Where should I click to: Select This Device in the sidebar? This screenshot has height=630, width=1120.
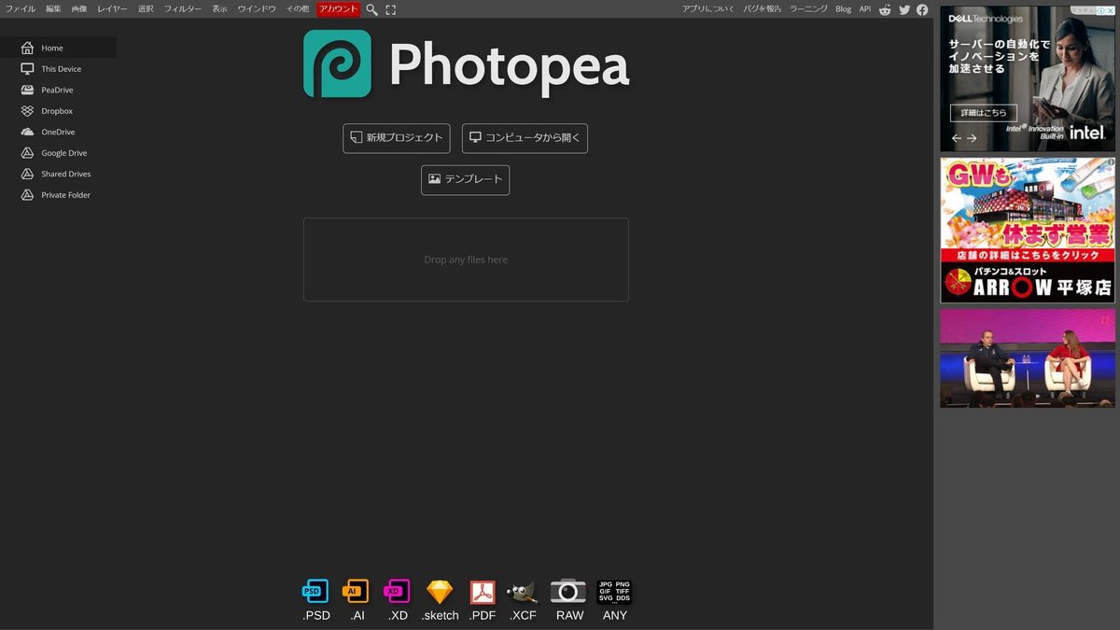pos(58,69)
